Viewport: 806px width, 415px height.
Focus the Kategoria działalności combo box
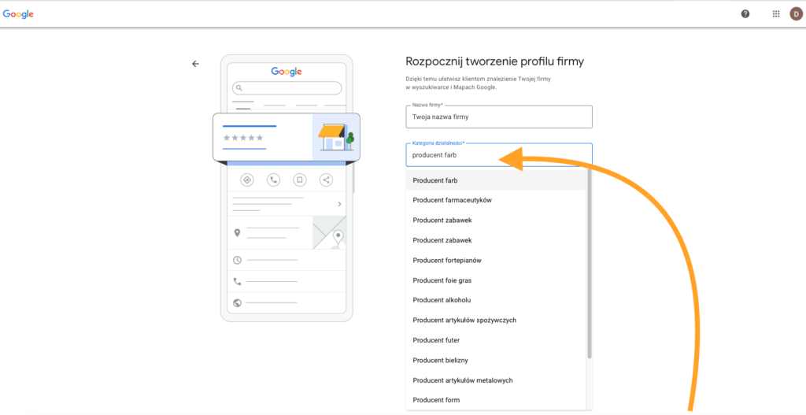[x=499, y=155]
